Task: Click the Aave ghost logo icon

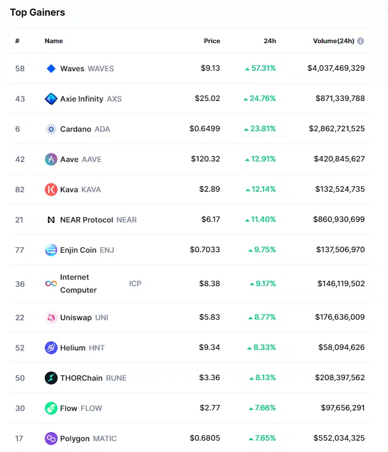Action: [x=51, y=159]
